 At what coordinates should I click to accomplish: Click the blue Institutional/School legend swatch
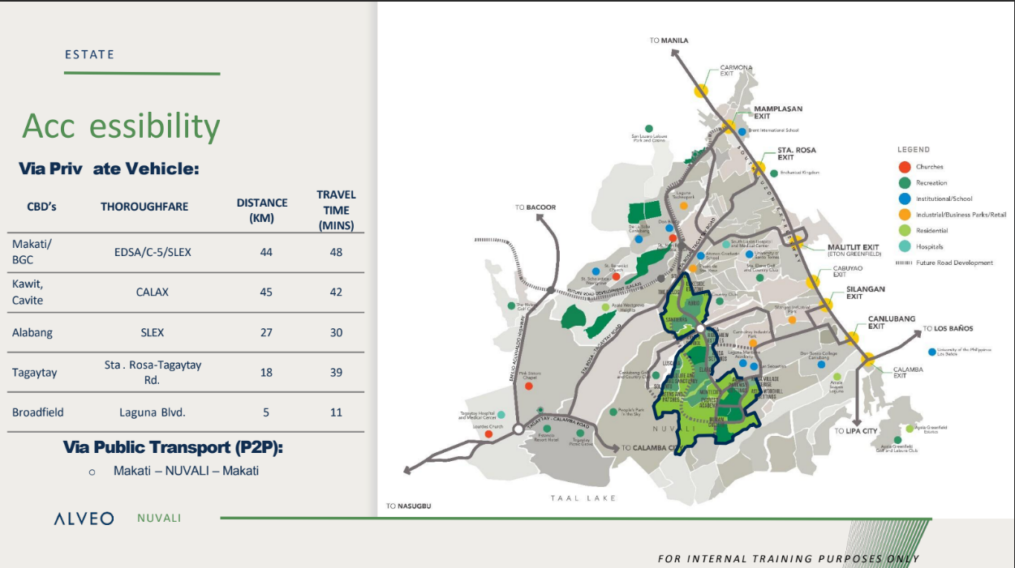(905, 199)
